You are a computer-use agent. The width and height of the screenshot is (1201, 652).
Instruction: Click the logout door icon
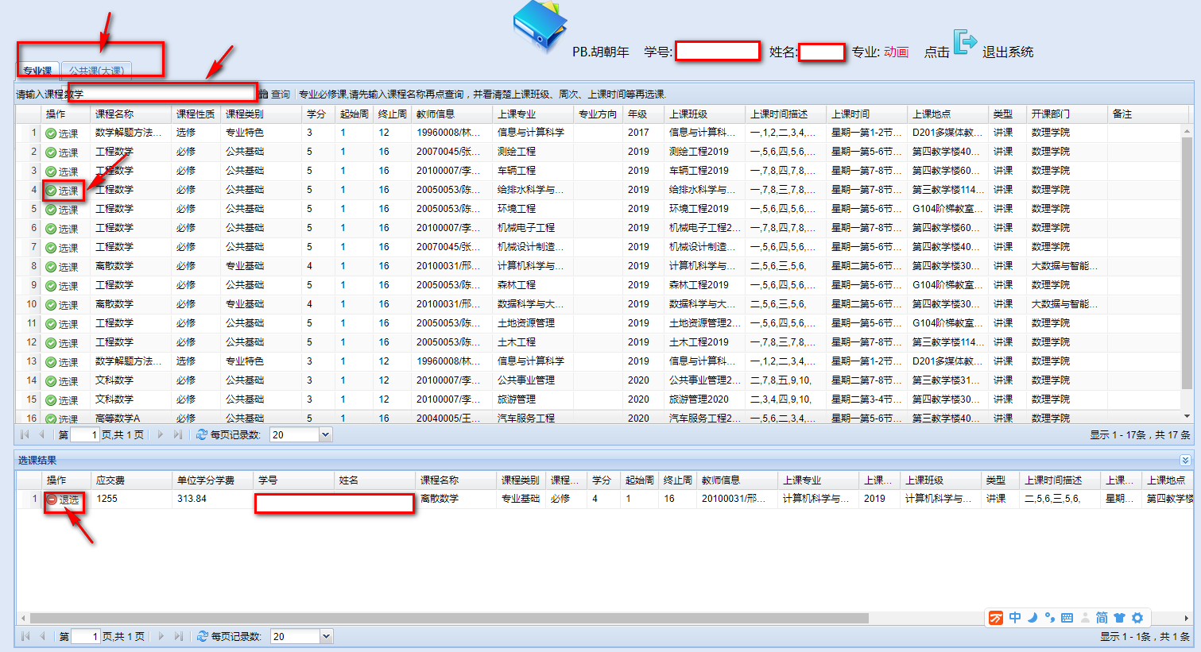pos(964,43)
